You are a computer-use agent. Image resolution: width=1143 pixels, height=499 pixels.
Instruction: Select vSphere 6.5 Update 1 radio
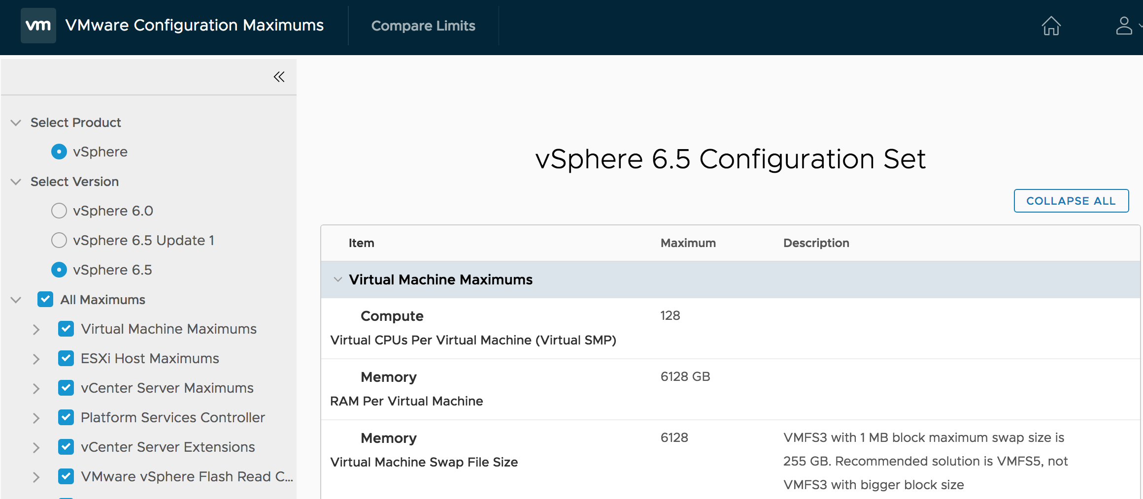tap(59, 240)
